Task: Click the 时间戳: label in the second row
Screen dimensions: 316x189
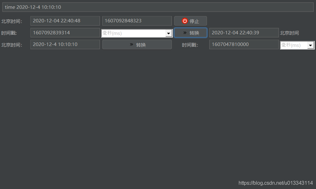Action: 9,33
